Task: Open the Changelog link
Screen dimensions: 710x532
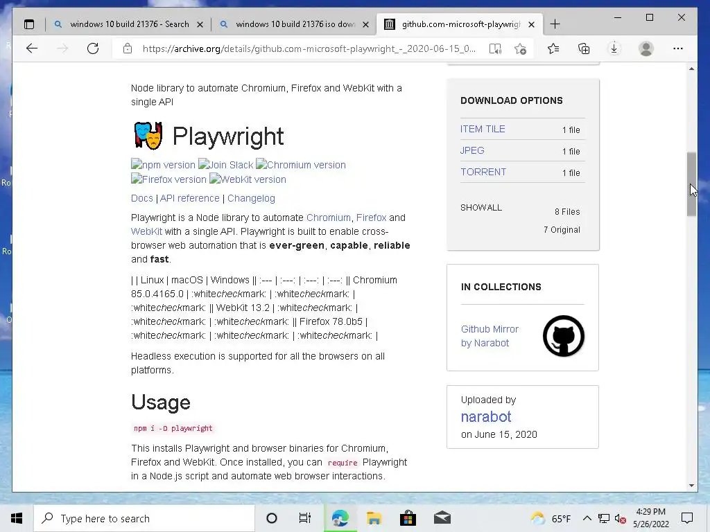Action: coord(251,198)
